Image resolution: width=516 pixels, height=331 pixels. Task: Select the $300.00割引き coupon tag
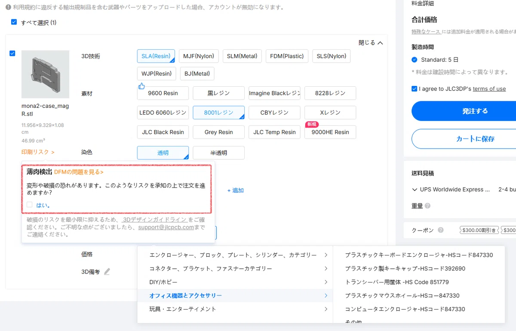479,230
